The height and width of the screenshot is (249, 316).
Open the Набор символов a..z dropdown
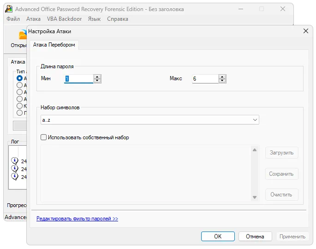150,120
